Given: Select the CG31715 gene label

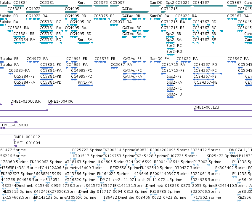Looking at the screenshot, I should coord(169,9).
